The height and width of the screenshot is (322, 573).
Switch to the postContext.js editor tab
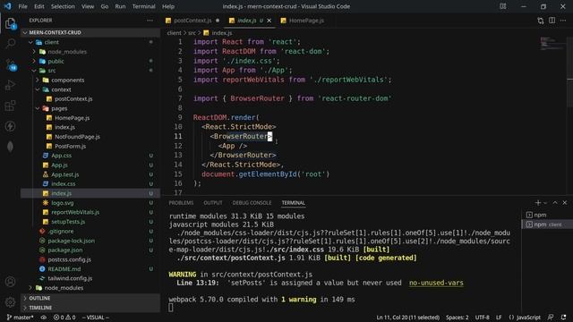click(192, 21)
